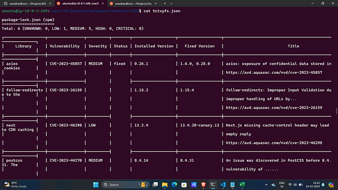Expand the terminal profile dropdown arrow
Image resolution: width=338 pixels, height=190 pixels.
tap(171, 3)
